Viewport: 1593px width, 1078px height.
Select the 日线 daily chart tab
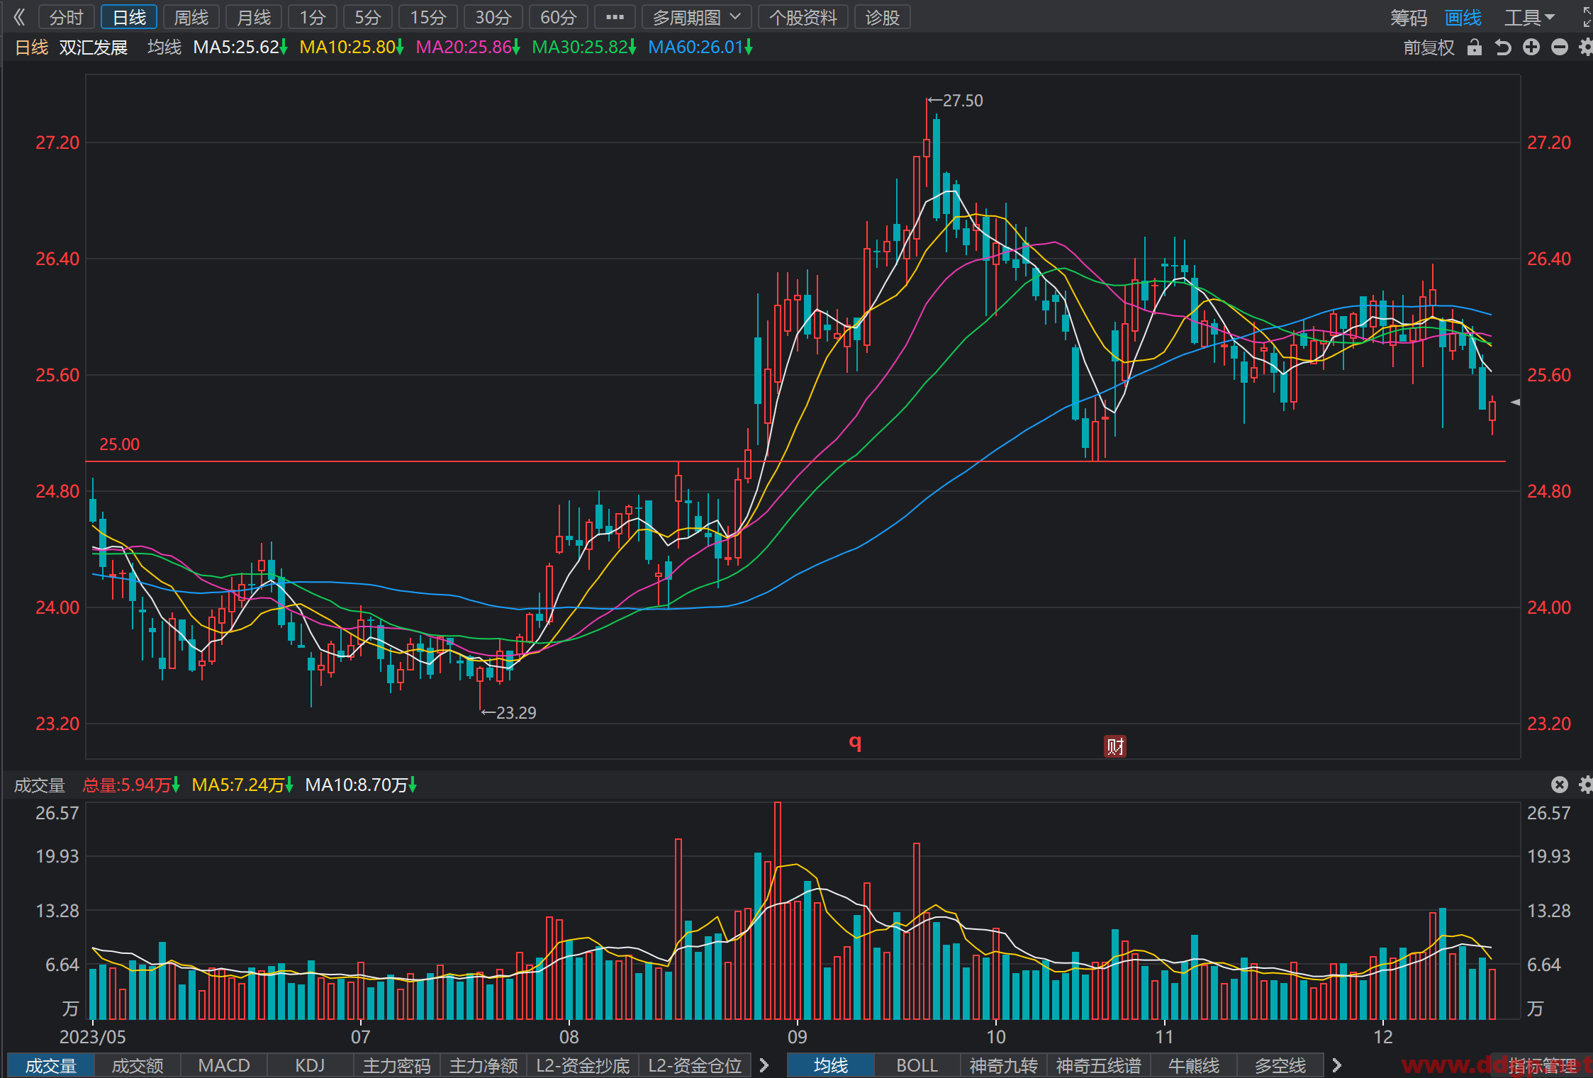pyautogui.click(x=129, y=17)
